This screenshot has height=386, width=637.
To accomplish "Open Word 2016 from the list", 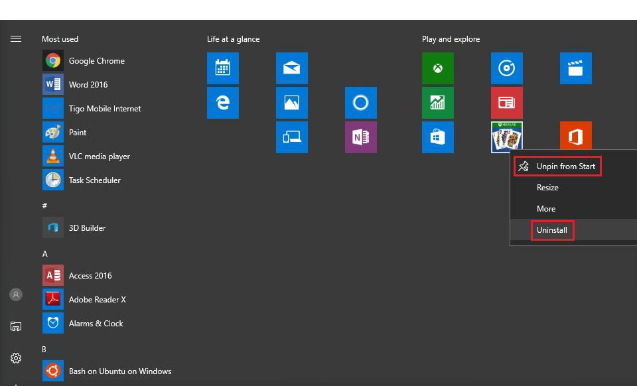I will (x=75, y=84).
